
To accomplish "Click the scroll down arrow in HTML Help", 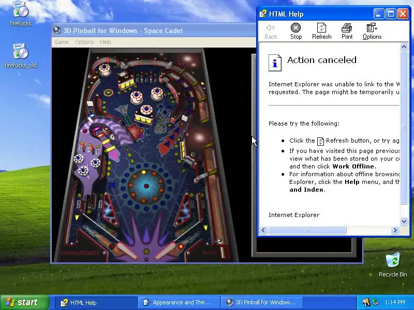I will point(404,222).
